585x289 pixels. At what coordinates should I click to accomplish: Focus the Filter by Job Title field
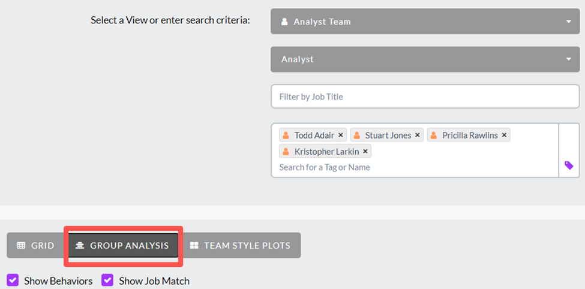(x=425, y=97)
